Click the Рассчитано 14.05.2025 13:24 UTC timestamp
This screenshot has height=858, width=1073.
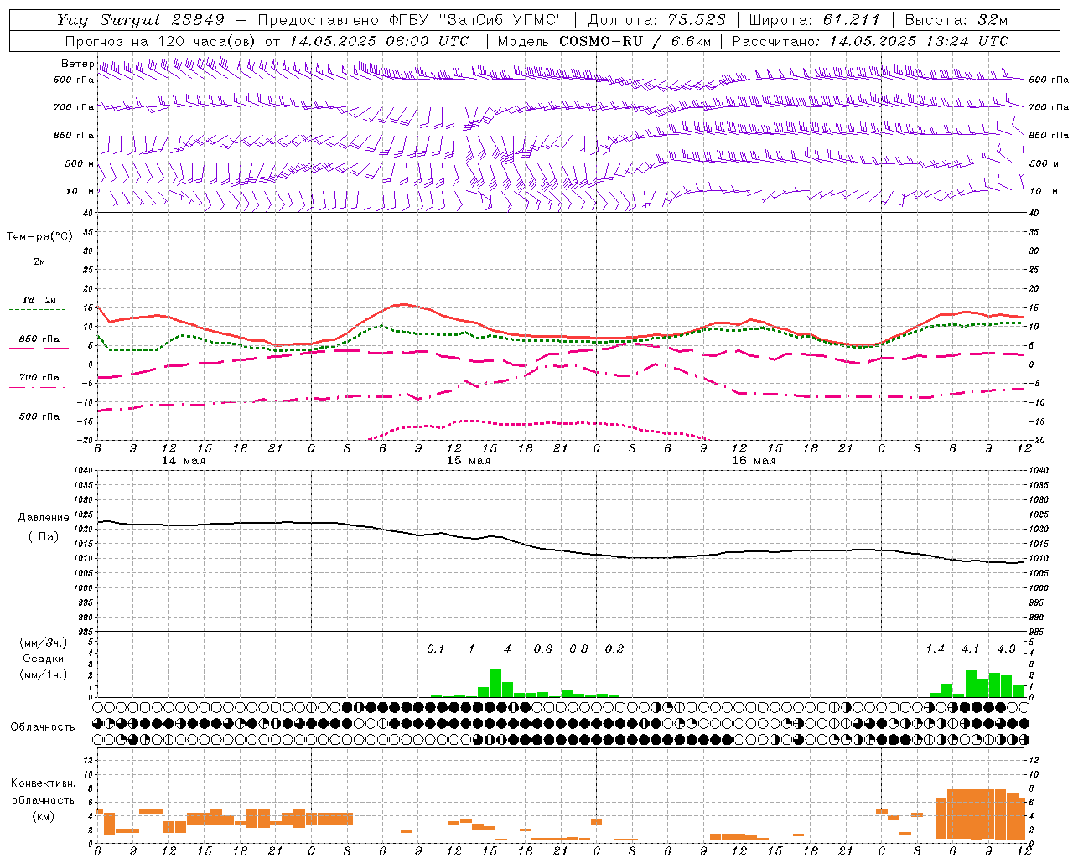(870, 41)
